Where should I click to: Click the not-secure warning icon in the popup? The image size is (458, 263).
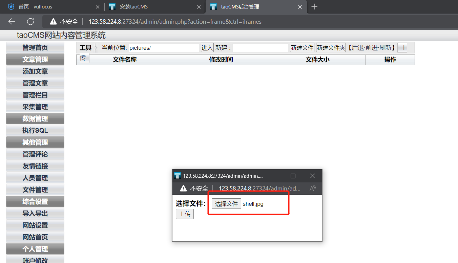tap(183, 188)
